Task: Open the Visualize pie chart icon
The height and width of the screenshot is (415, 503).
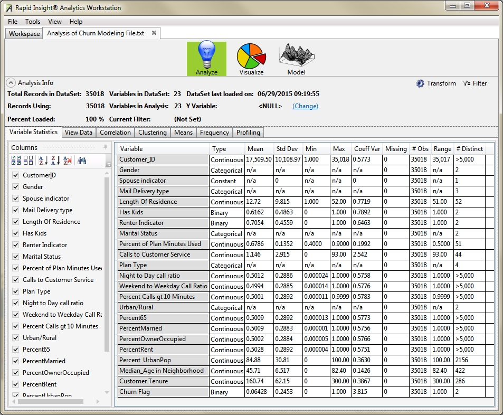Action: [x=251, y=59]
